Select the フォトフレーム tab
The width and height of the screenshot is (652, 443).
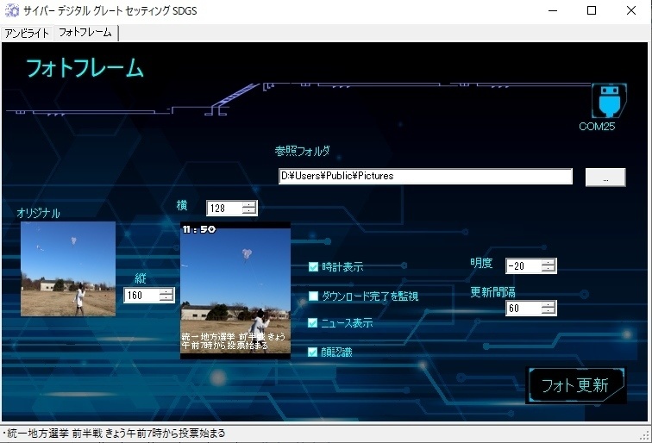(x=85, y=33)
